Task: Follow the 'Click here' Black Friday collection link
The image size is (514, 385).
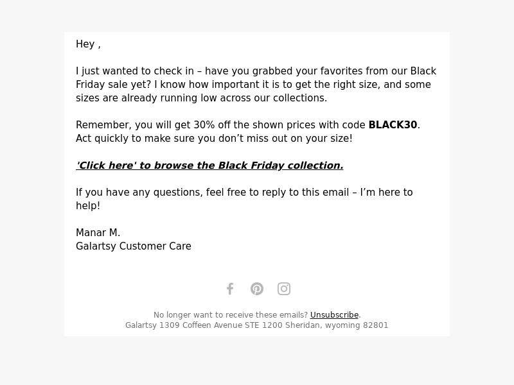Action: 209,166
